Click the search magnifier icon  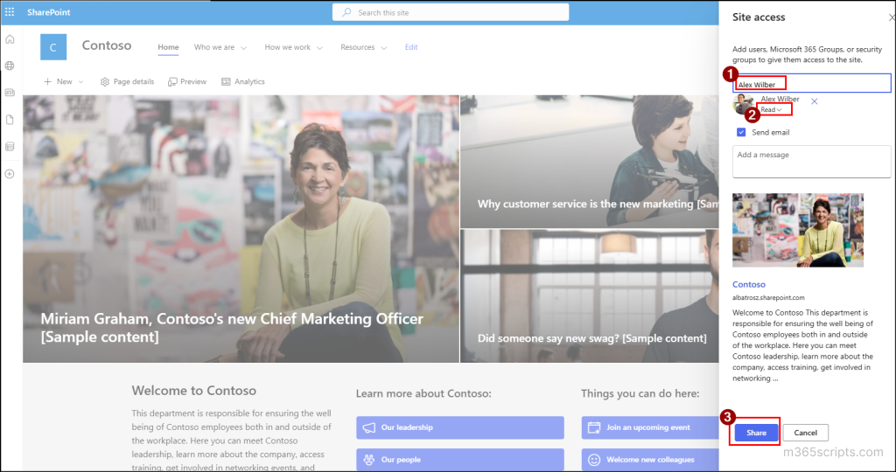click(x=346, y=12)
